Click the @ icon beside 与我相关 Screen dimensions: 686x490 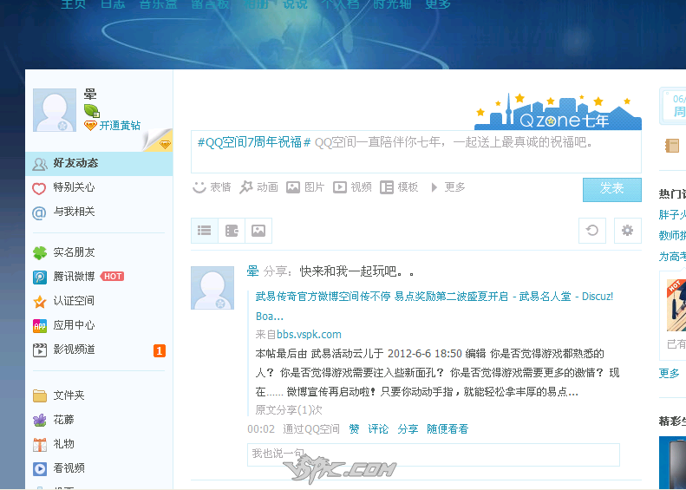(x=39, y=213)
